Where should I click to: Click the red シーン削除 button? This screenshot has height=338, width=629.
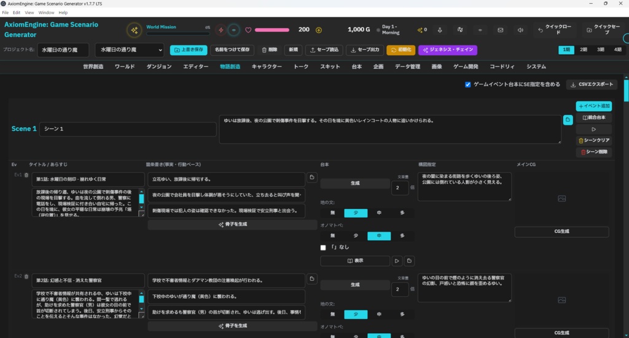[594, 152]
